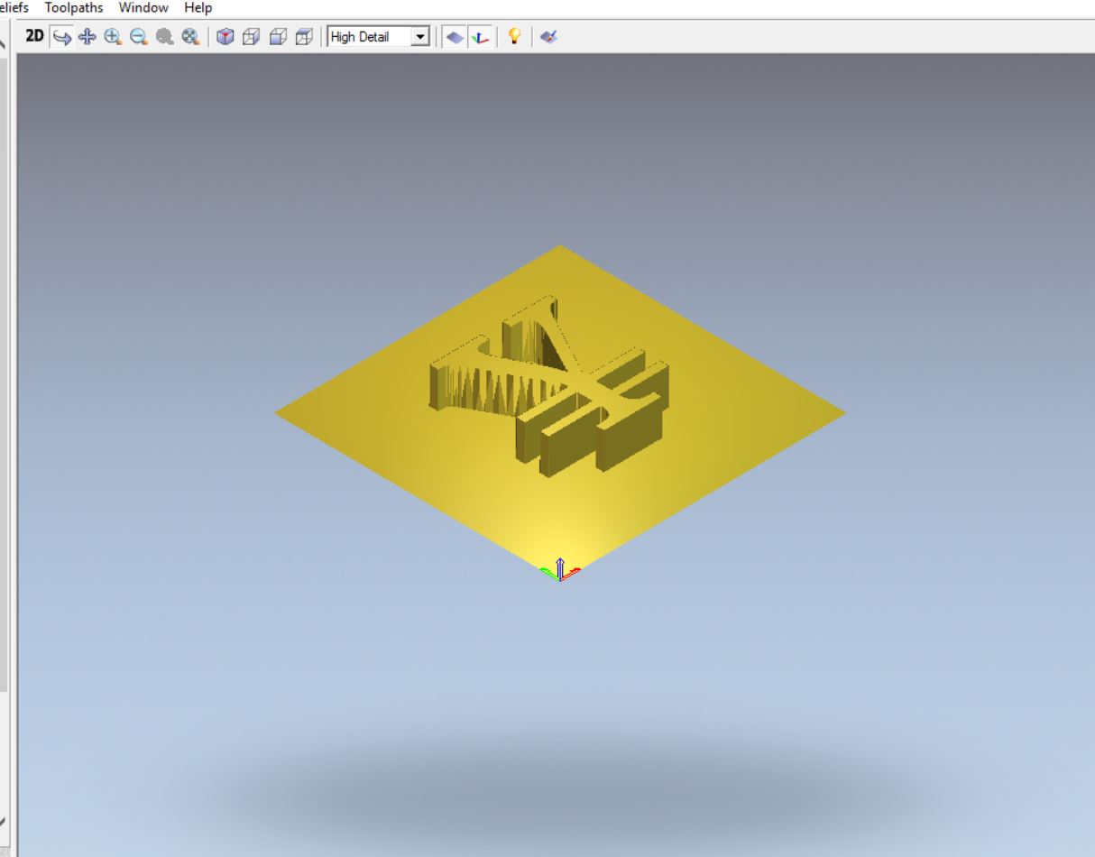Open the High Detail dropdown

click(379, 37)
